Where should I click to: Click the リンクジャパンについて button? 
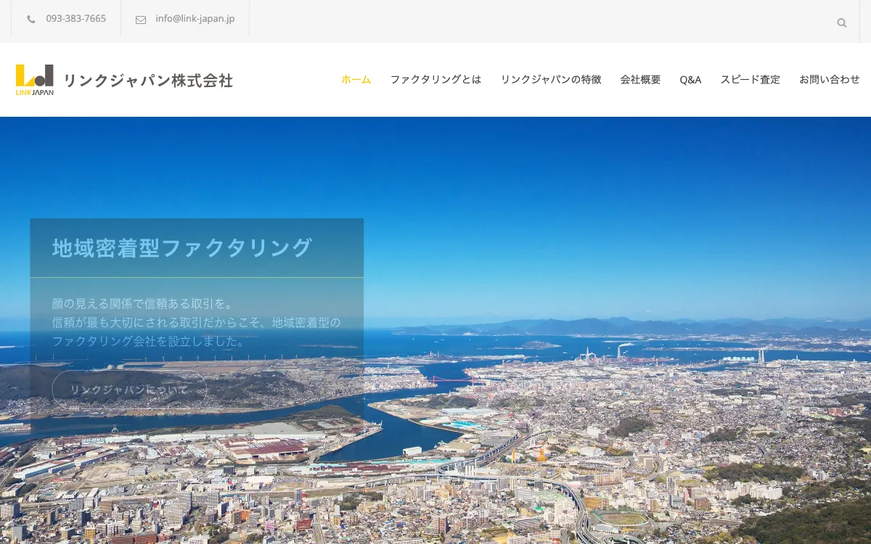pyautogui.click(x=129, y=390)
